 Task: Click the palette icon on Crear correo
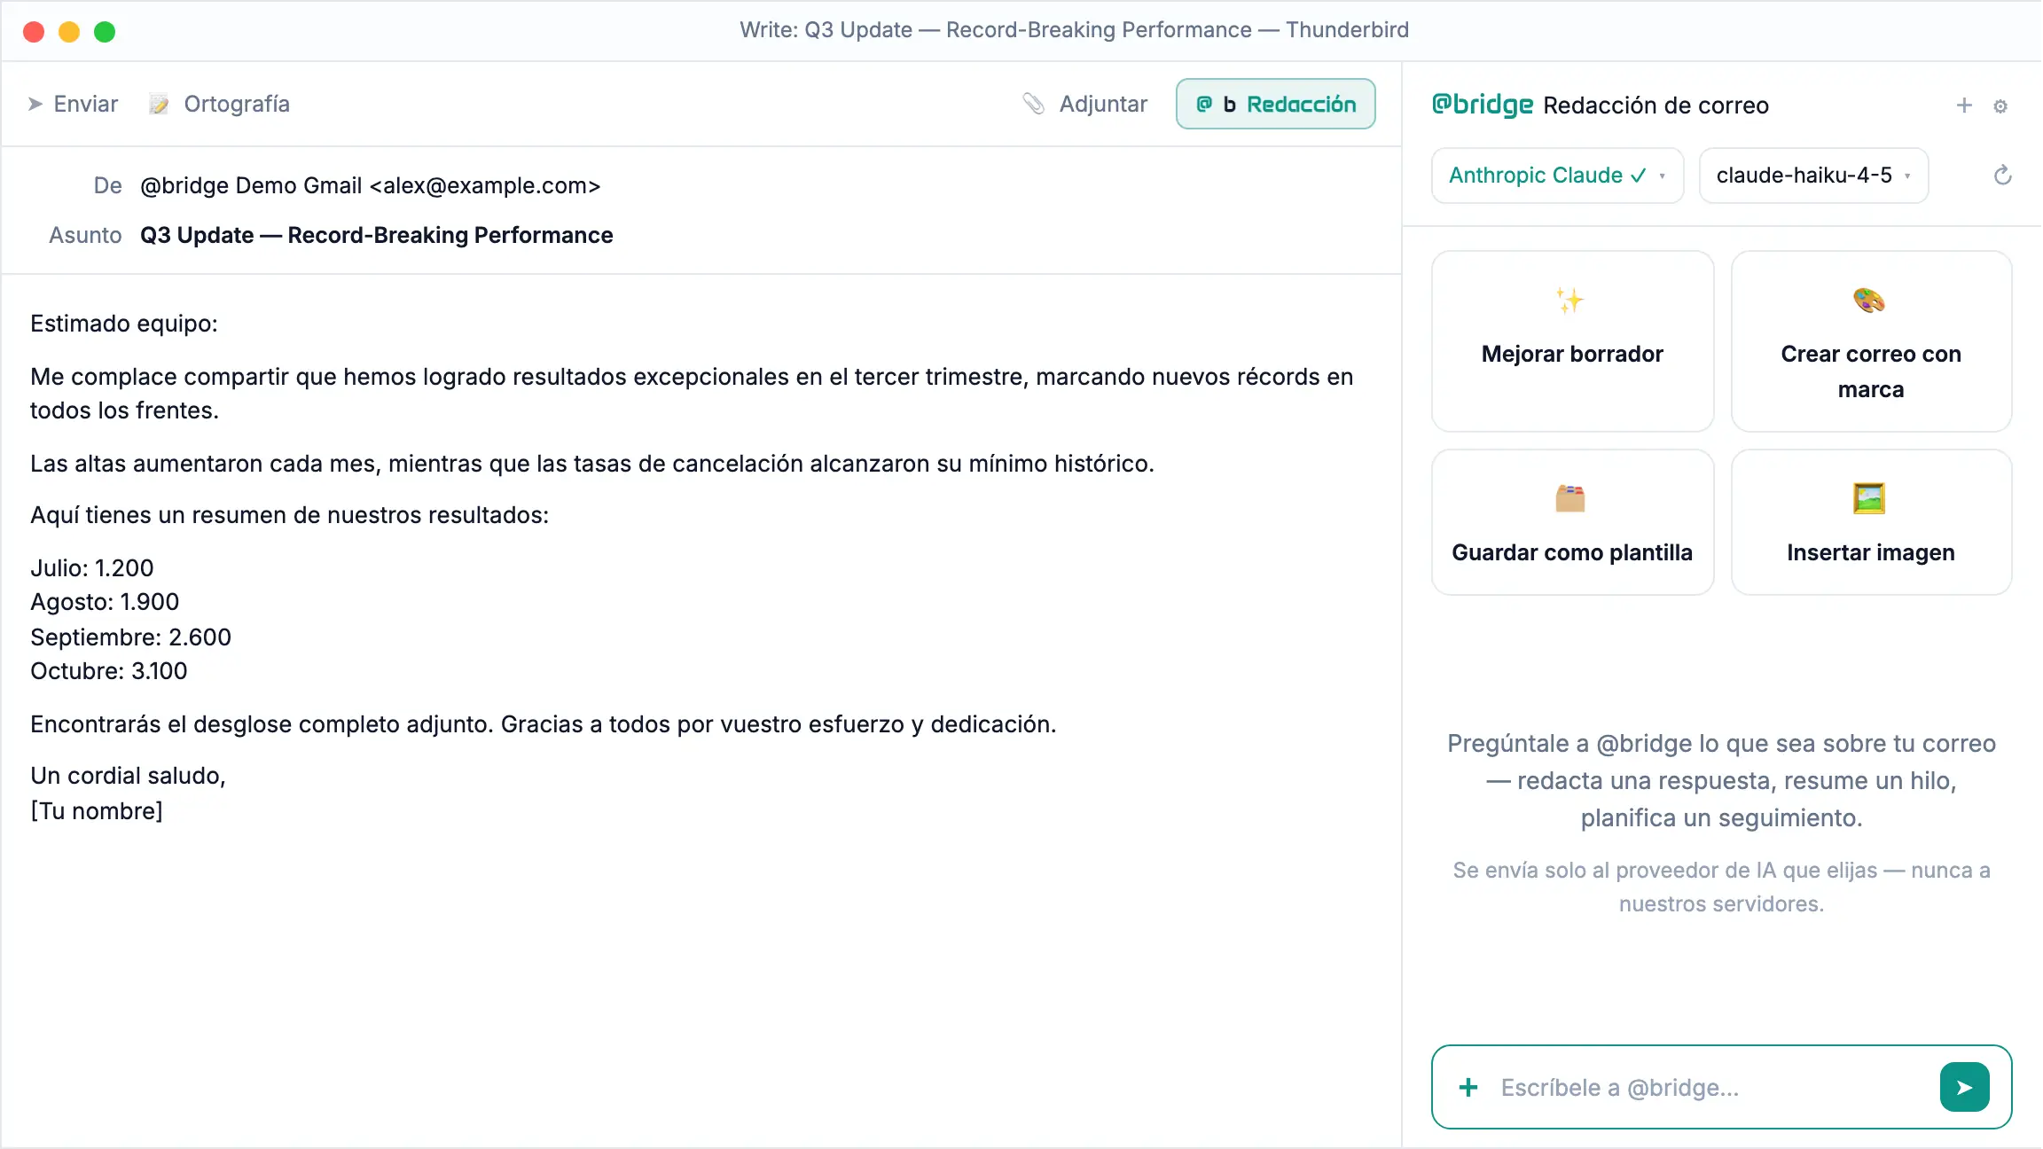pos(1869,301)
